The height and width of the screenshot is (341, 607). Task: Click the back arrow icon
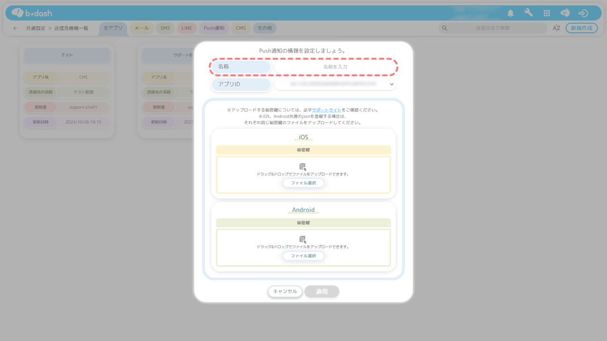tap(15, 28)
